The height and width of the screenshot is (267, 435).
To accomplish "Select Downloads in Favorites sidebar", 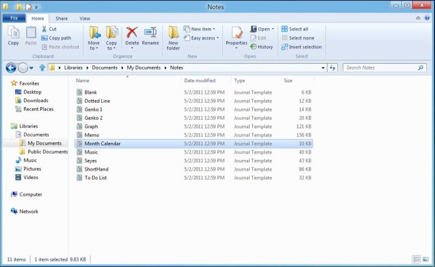I will [x=35, y=101].
